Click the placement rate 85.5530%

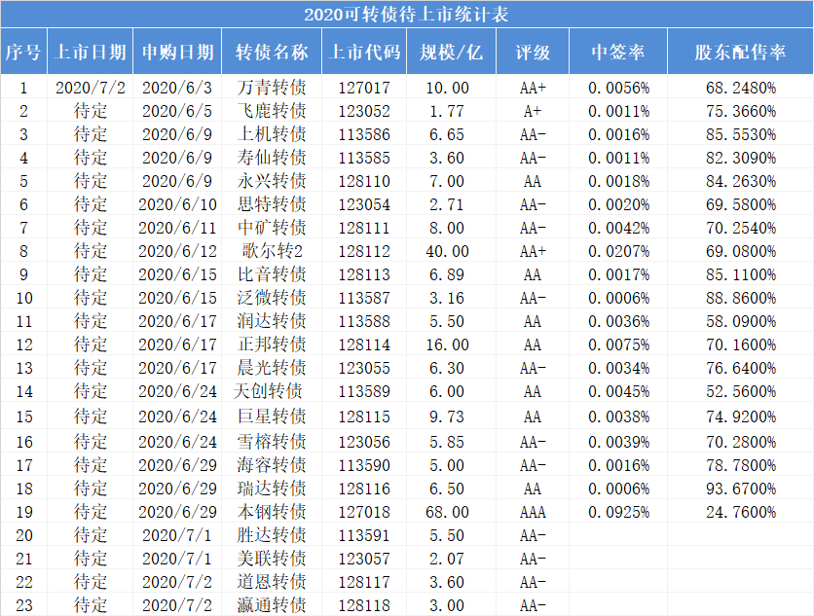[x=741, y=134]
